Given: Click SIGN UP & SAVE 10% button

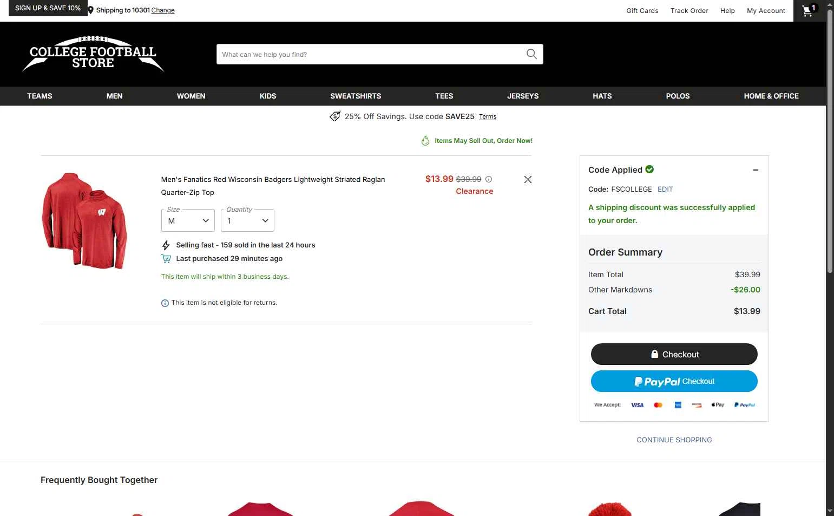Looking at the screenshot, I should click(48, 8).
